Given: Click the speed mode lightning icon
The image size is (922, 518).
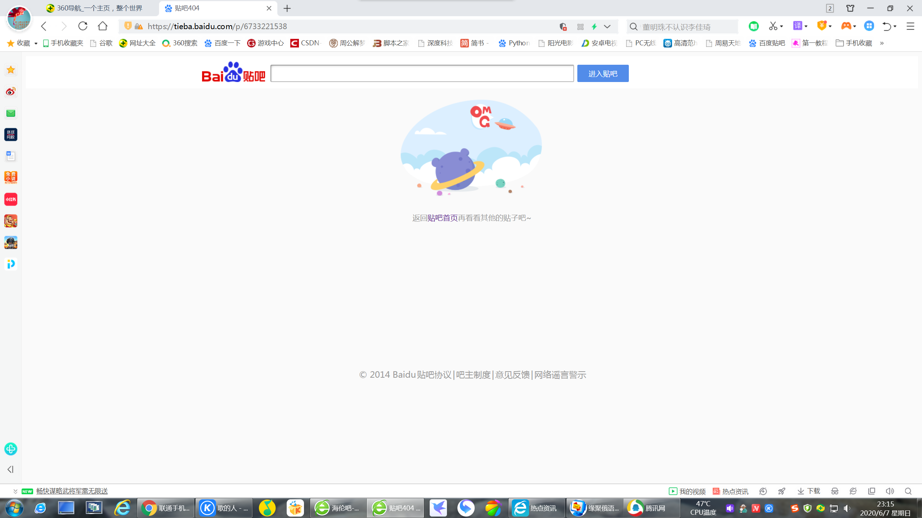Looking at the screenshot, I should click(594, 27).
